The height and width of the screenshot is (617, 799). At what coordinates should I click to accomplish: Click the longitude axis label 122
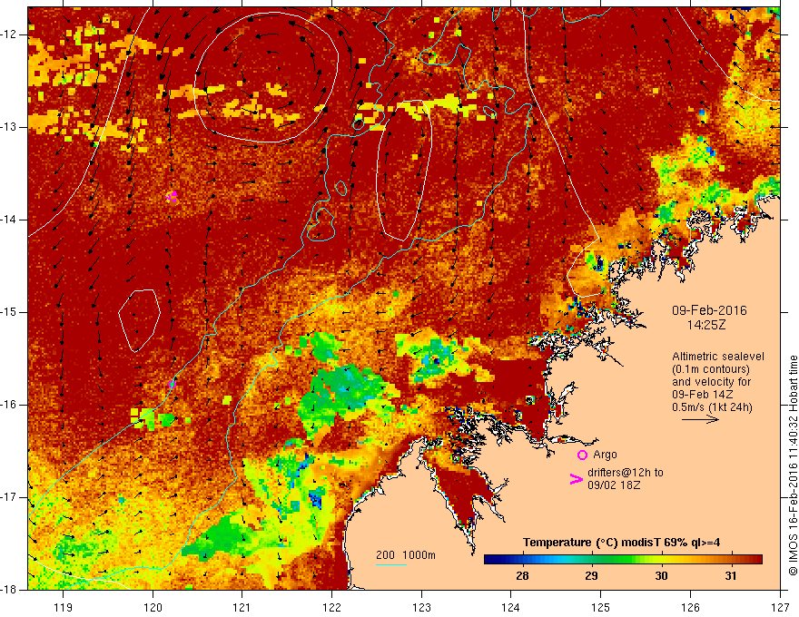331,607
